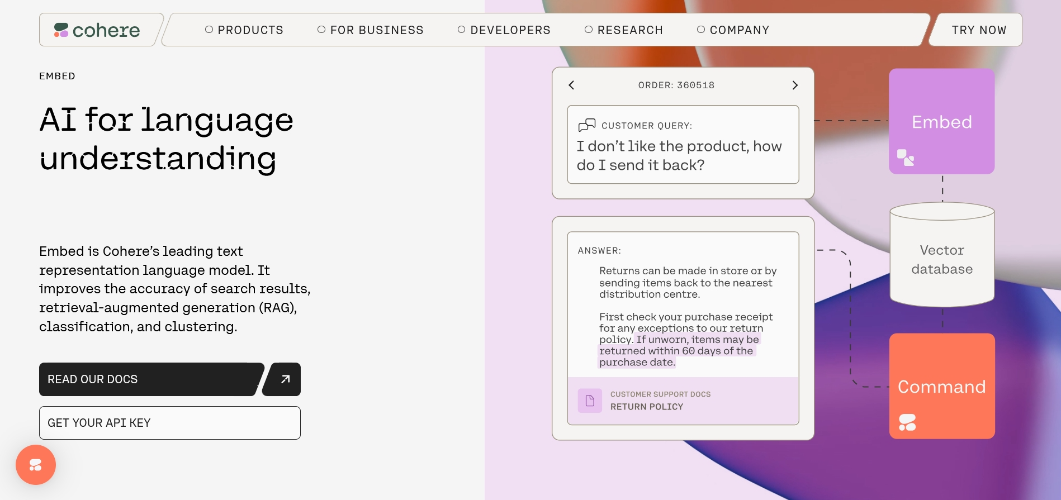1061x500 pixels.
Task: Open the Company menu
Action: coord(733,30)
